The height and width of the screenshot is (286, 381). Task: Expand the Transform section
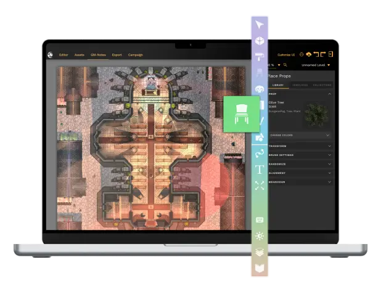tap(300, 146)
